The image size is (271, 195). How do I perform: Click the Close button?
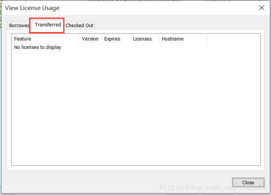pyautogui.click(x=248, y=182)
